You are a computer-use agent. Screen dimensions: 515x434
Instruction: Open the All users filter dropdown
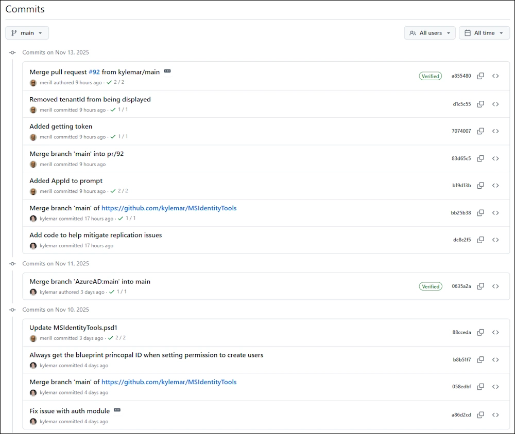pos(430,33)
